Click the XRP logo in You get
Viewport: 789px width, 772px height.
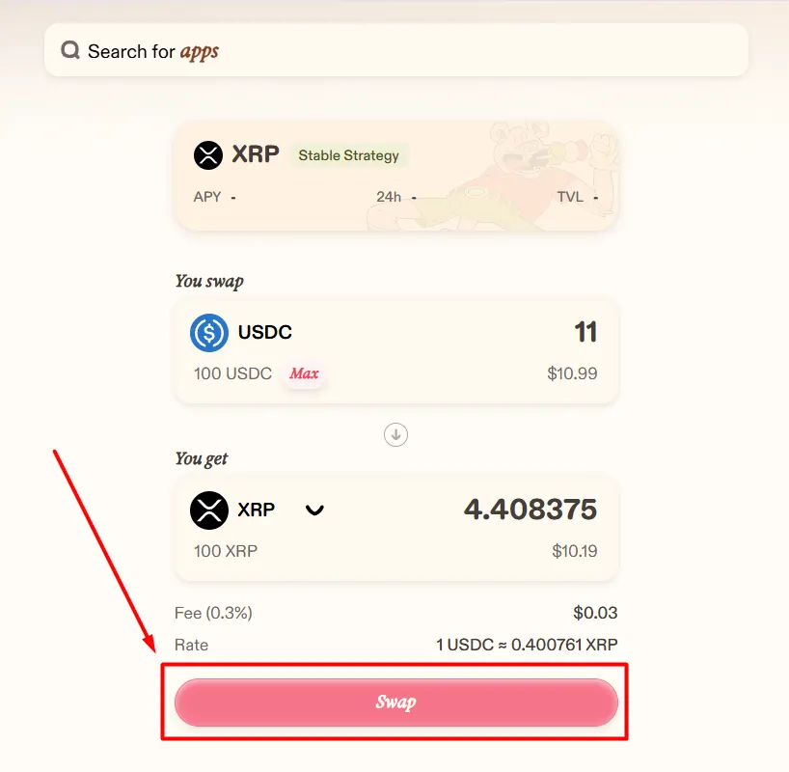[x=209, y=510]
